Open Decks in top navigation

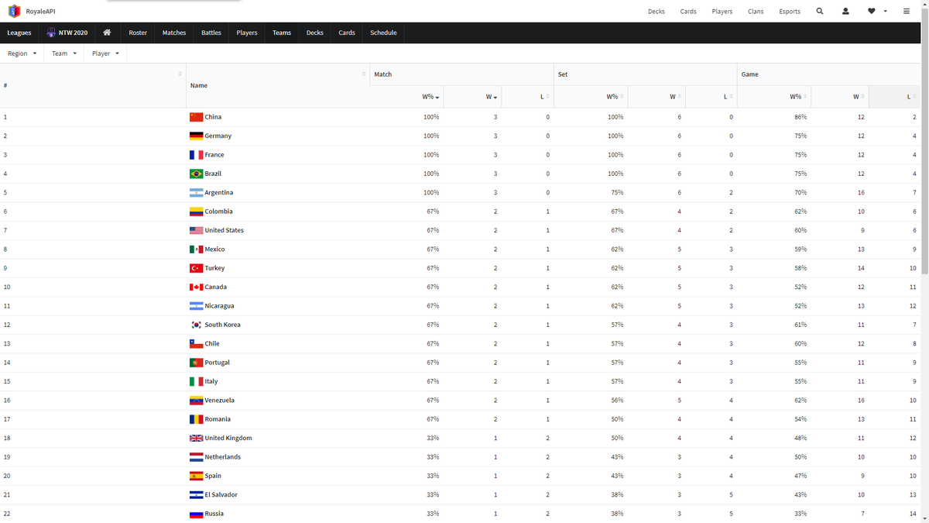click(656, 12)
